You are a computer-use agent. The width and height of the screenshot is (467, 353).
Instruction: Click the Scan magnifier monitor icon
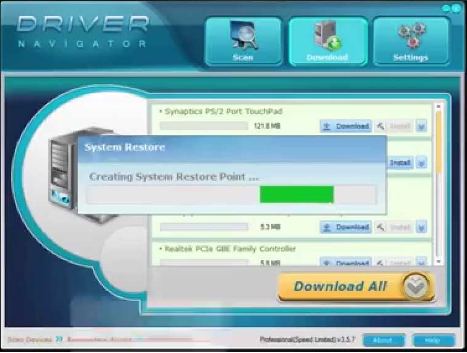[x=244, y=35]
